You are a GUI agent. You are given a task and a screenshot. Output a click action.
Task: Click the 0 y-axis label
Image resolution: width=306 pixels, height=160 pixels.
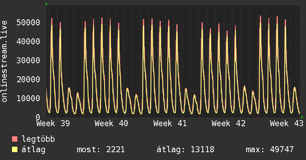pyautogui.click(x=38, y=117)
